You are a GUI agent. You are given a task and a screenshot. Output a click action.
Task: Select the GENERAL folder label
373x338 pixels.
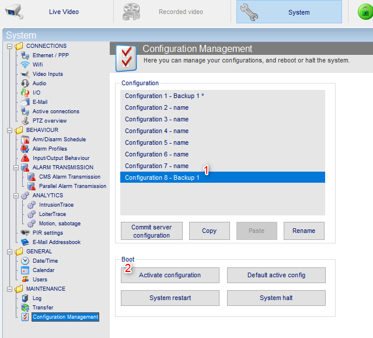(x=39, y=252)
